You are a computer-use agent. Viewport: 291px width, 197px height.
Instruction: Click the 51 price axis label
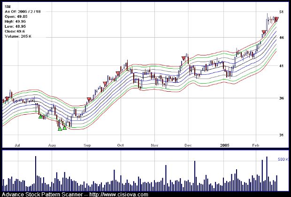pyautogui.click(x=281, y=12)
